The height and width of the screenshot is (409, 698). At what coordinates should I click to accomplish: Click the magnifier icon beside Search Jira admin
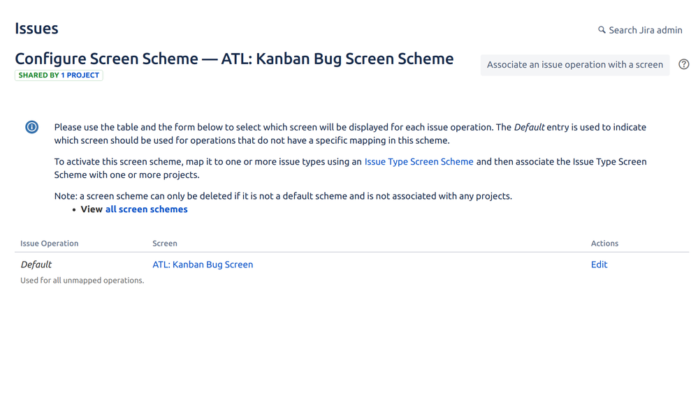click(x=602, y=30)
